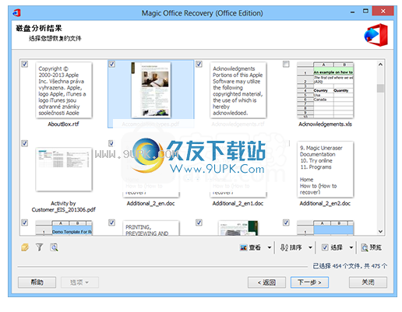The image size is (402, 312).
Task: Click the red Office logo in header
Action: coord(376,35)
